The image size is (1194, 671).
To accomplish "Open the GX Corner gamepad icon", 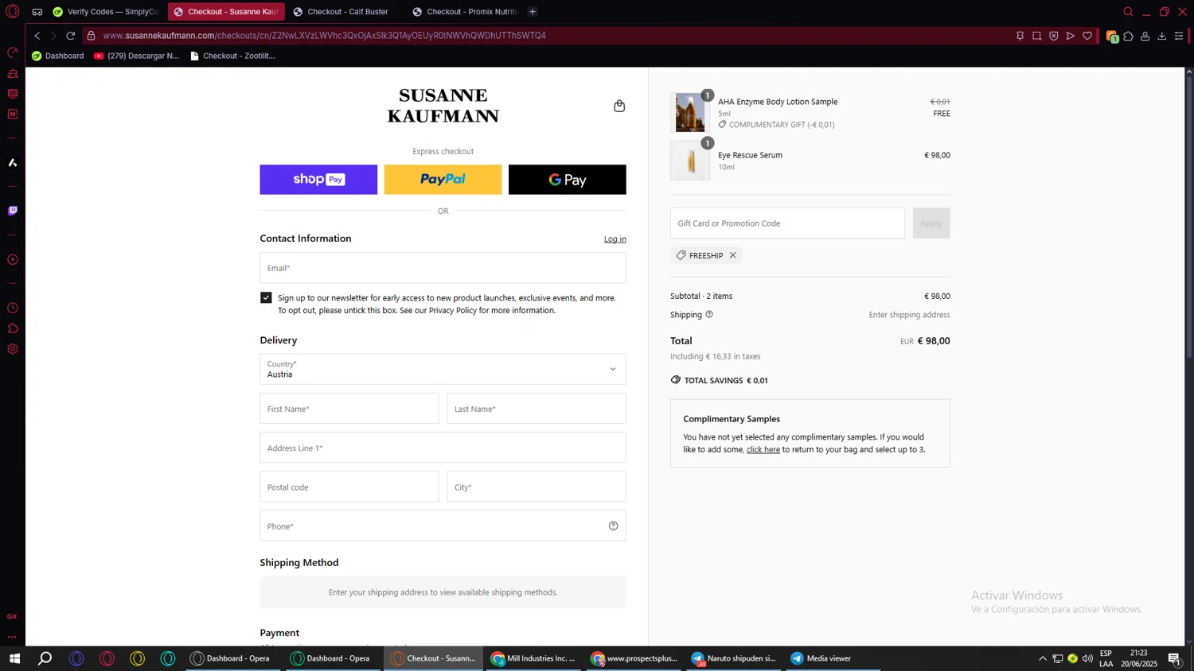I will pyautogui.click(x=37, y=12).
